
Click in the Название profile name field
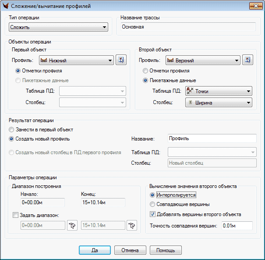(212, 139)
